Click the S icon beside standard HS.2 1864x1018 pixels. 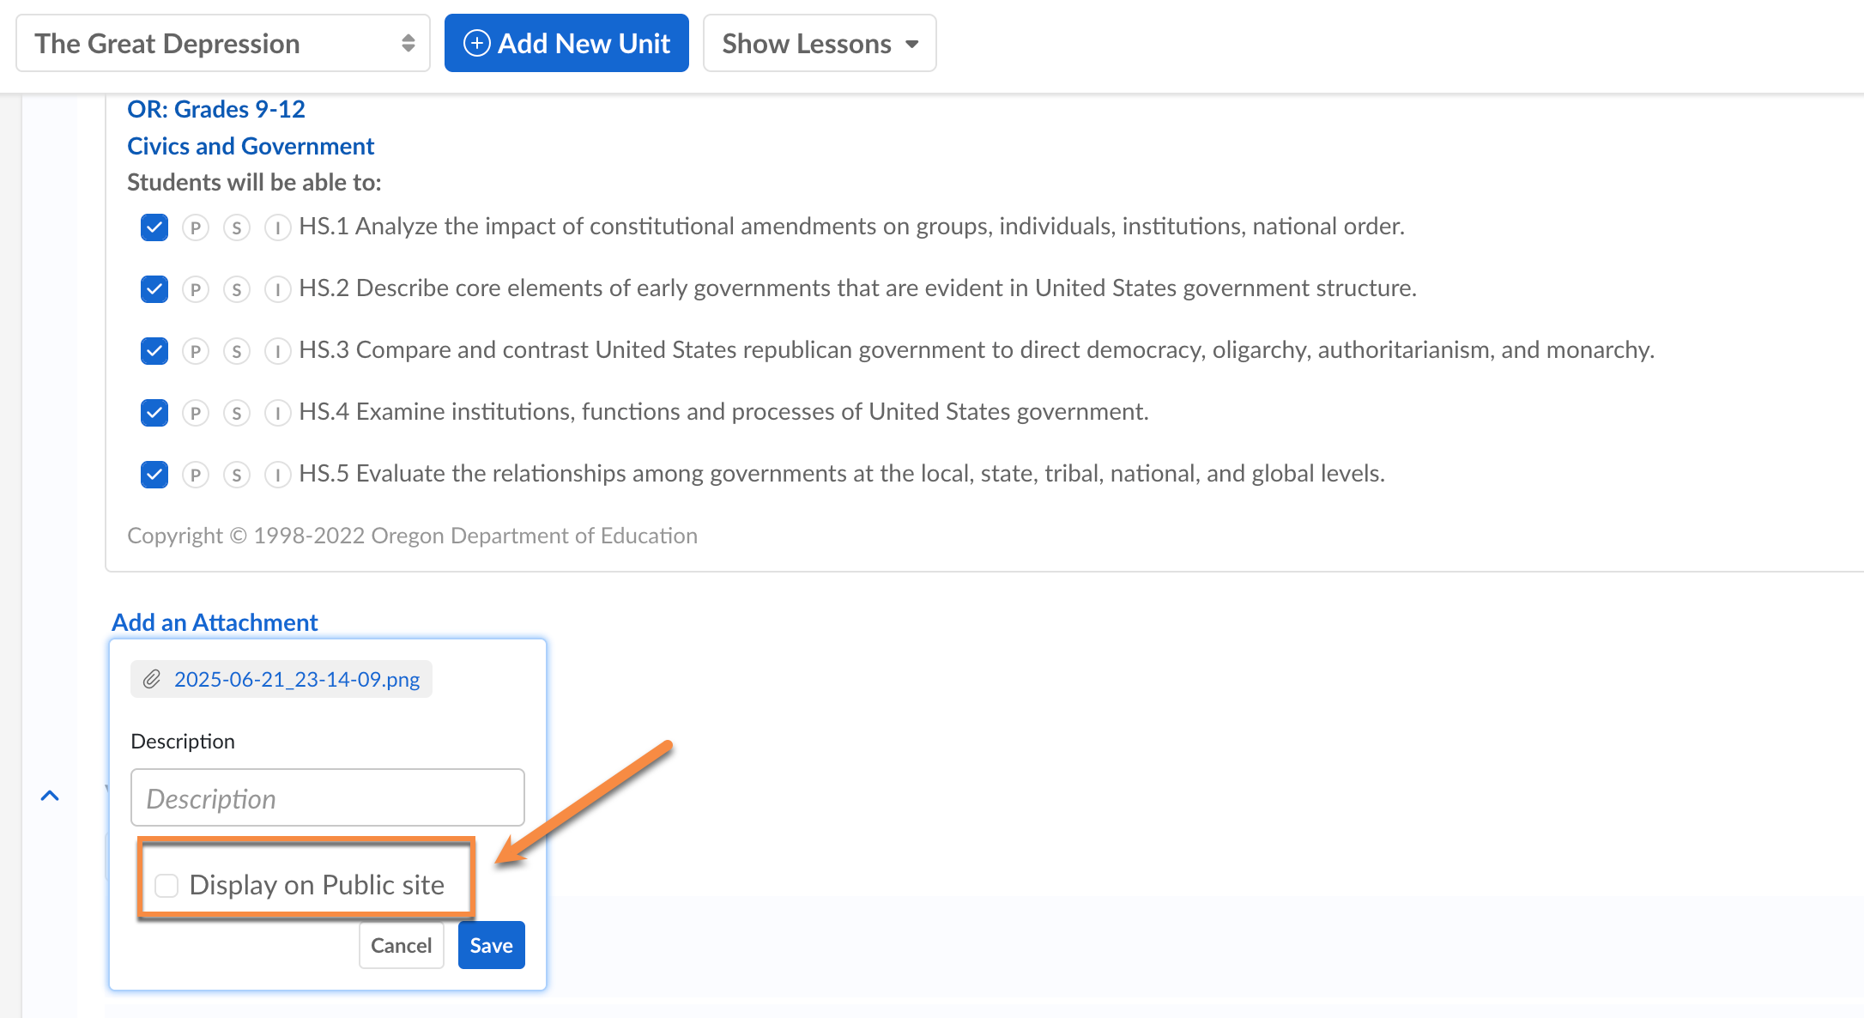pyautogui.click(x=237, y=289)
